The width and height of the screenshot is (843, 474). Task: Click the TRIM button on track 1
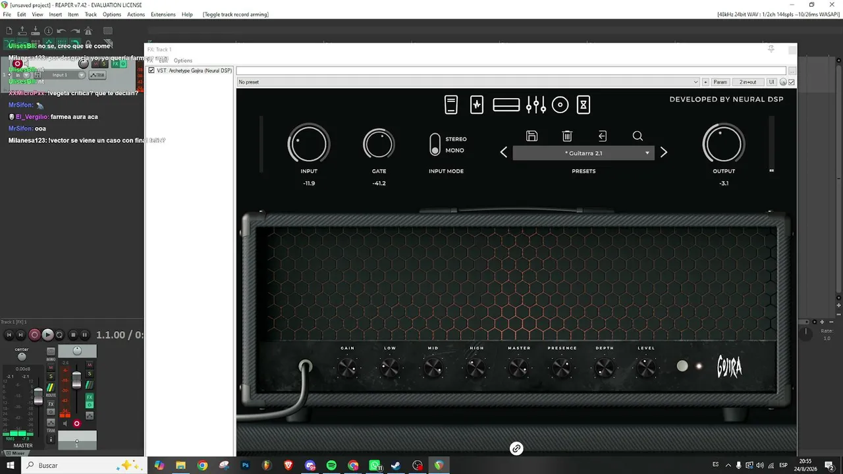(x=97, y=75)
